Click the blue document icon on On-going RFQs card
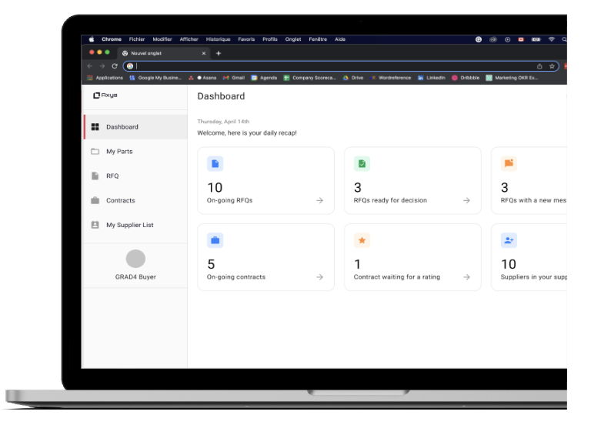Screen dimensions: 591x422 click(215, 164)
